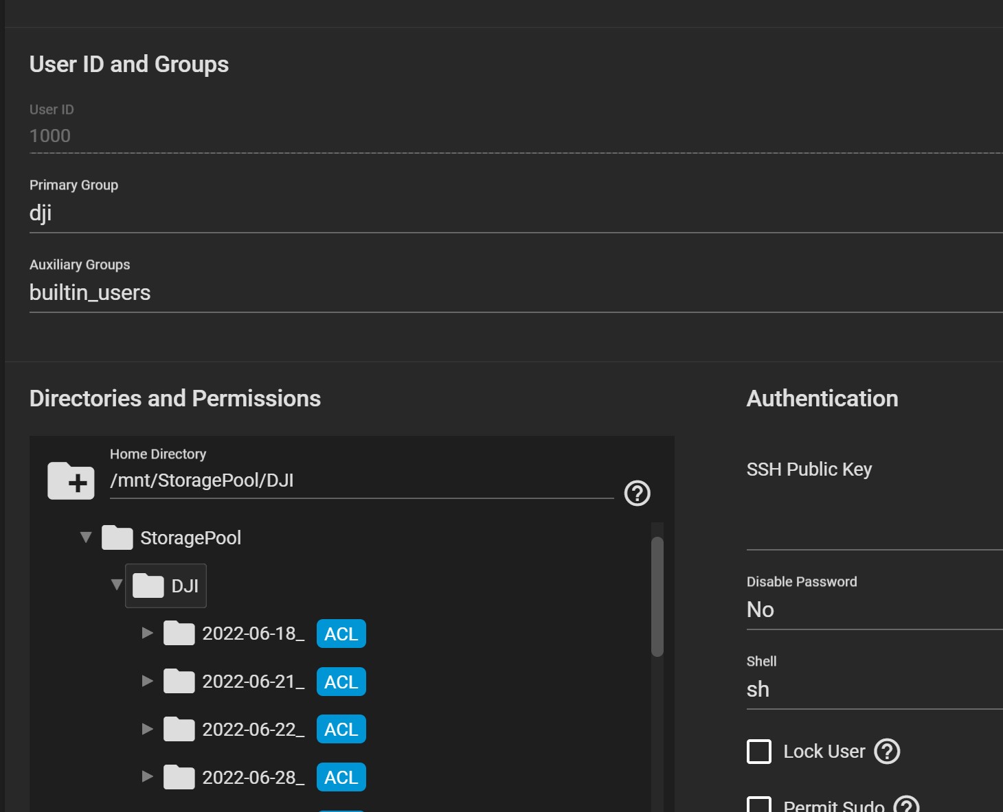
Task: Select the 2022-06-22_ folder name
Action: [x=253, y=730]
